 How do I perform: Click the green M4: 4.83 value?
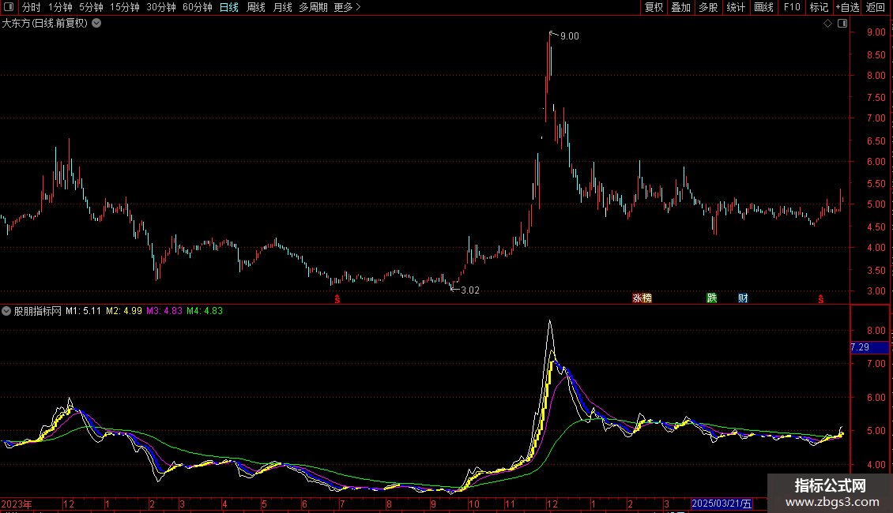[205, 311]
